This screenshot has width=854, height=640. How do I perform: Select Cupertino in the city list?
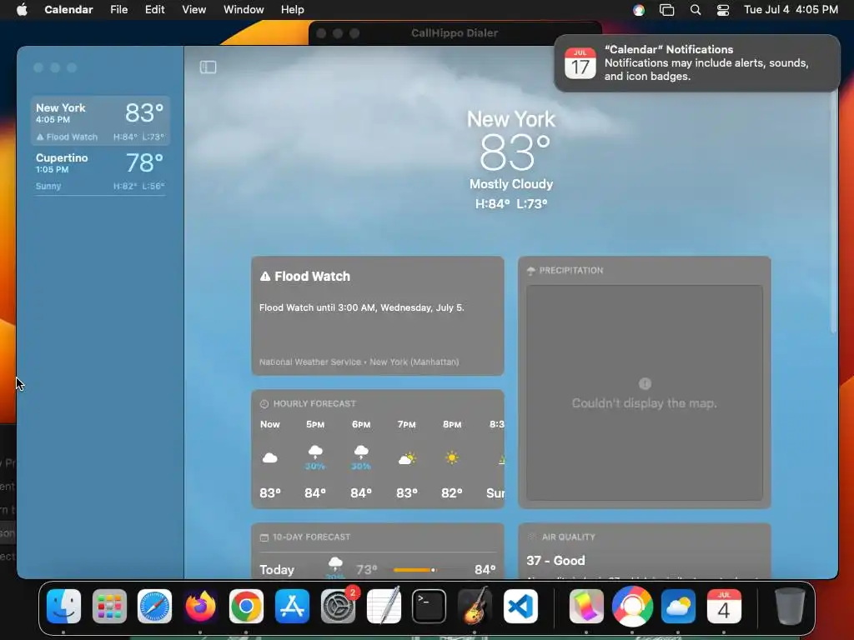pyautogui.click(x=100, y=171)
